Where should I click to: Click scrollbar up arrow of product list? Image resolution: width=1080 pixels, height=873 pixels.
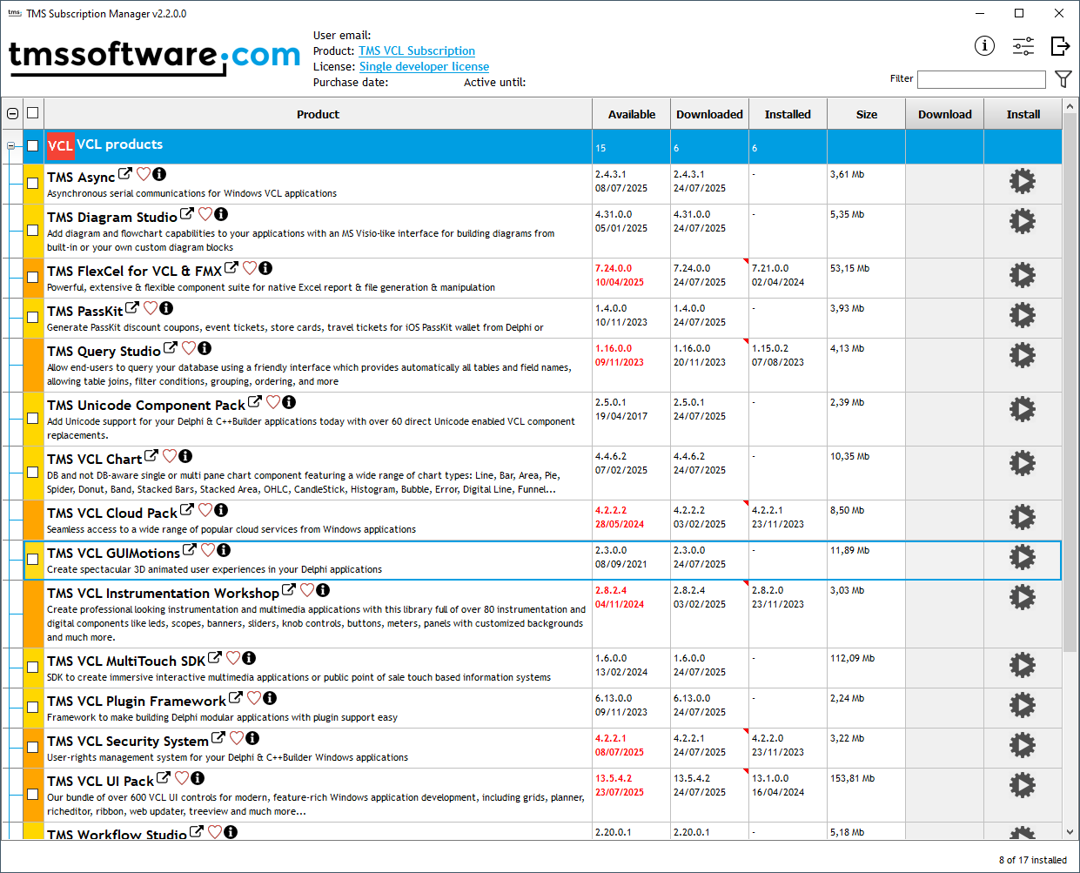[x=1070, y=106]
